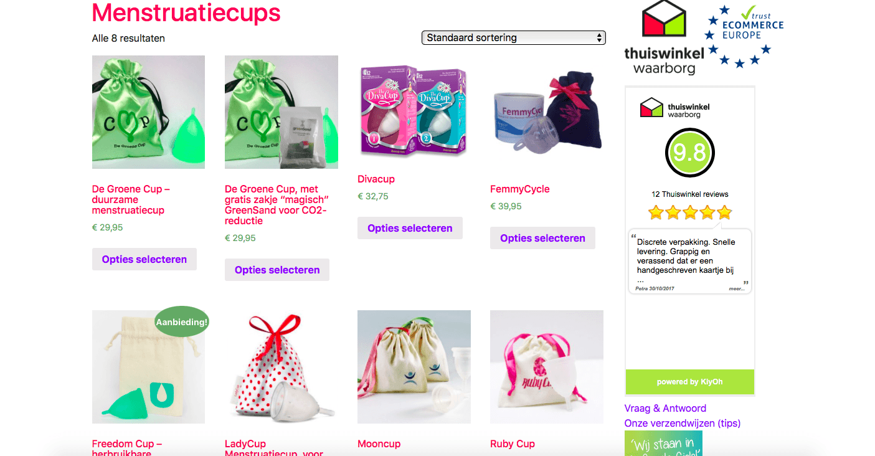This screenshot has width=875, height=456.
Task: Open Onze verzendwijzen (tips) link
Action: (683, 424)
